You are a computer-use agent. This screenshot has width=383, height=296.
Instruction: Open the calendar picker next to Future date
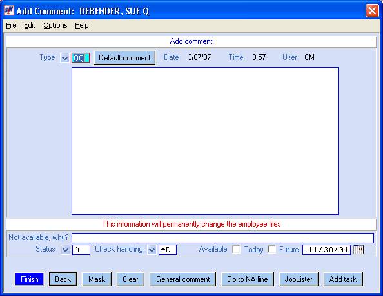358,250
